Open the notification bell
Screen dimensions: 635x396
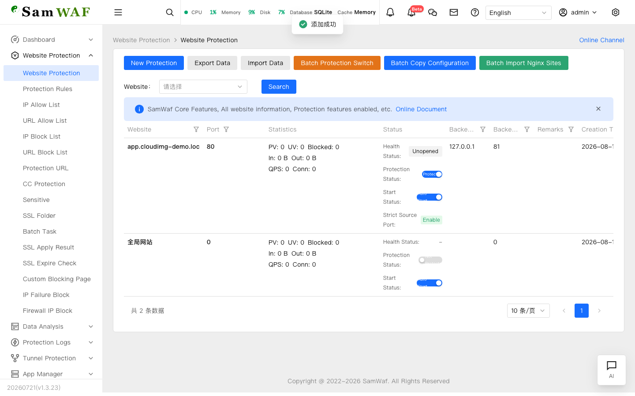pyautogui.click(x=390, y=12)
